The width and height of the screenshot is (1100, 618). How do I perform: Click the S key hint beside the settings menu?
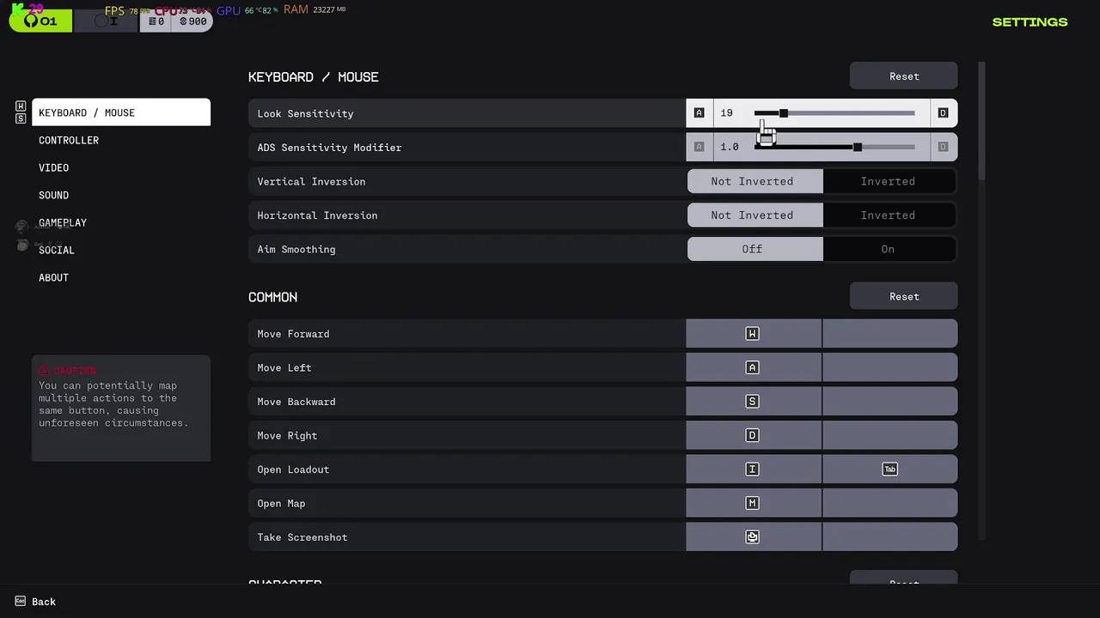(21, 118)
